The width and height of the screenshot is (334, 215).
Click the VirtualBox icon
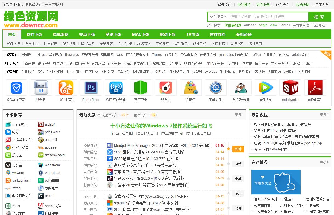pyautogui.click(x=41, y=173)
